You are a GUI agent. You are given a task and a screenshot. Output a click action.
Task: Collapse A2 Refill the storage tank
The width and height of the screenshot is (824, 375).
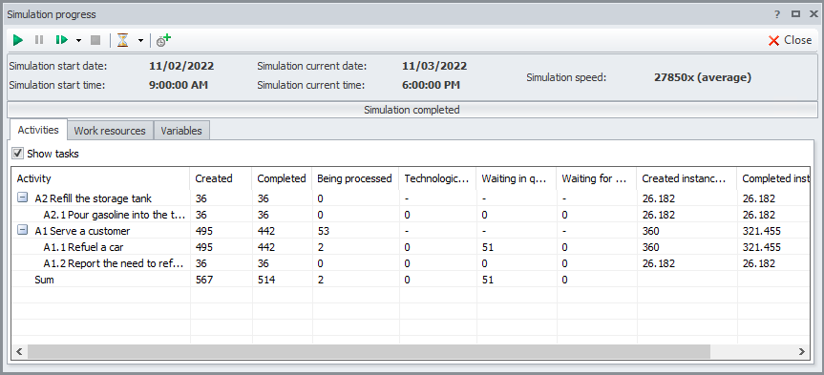click(x=23, y=198)
